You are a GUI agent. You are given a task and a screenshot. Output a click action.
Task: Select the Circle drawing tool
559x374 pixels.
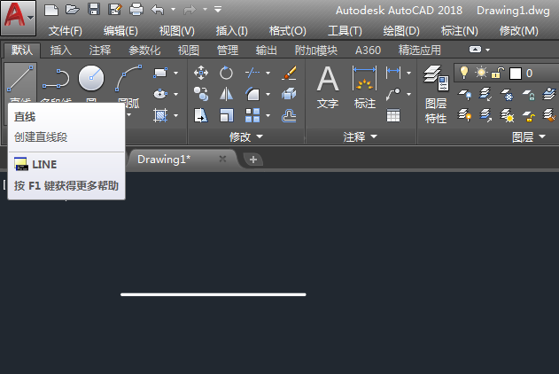click(x=91, y=78)
